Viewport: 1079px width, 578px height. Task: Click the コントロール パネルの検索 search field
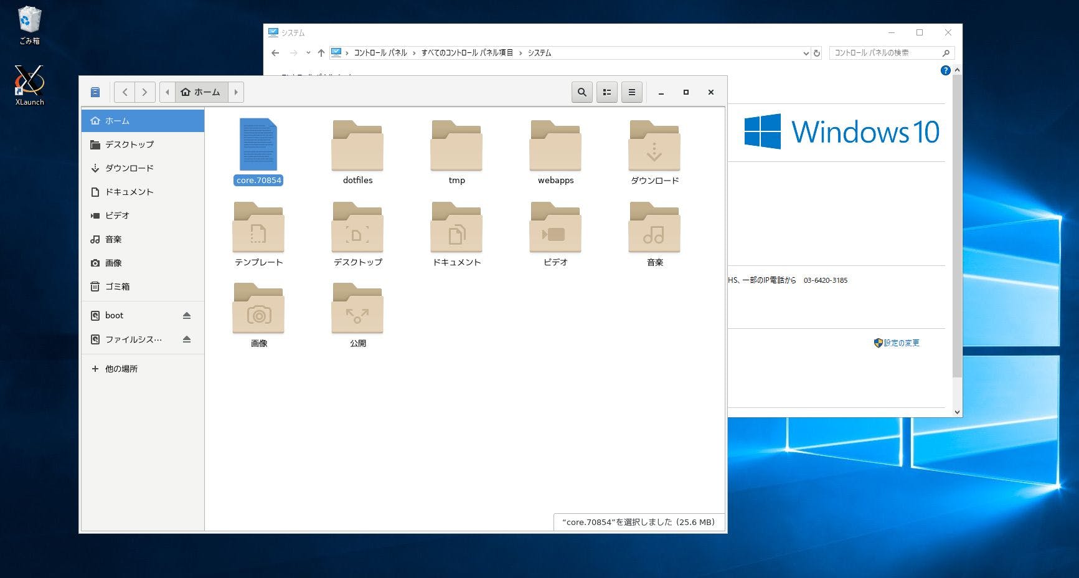coord(887,53)
